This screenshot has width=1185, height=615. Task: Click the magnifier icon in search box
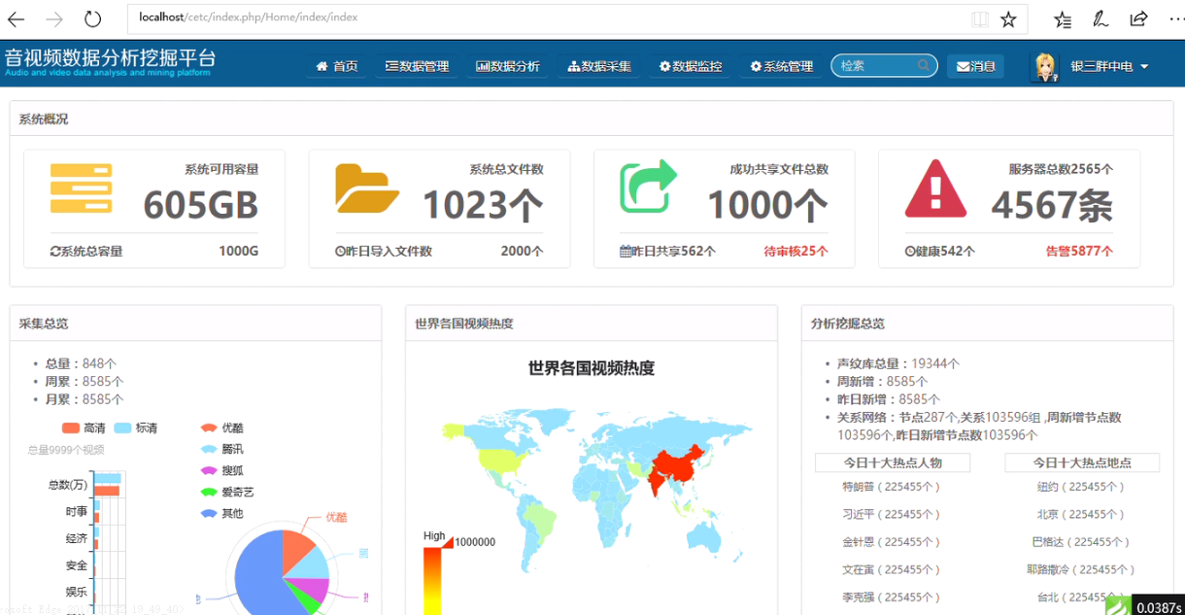[923, 66]
